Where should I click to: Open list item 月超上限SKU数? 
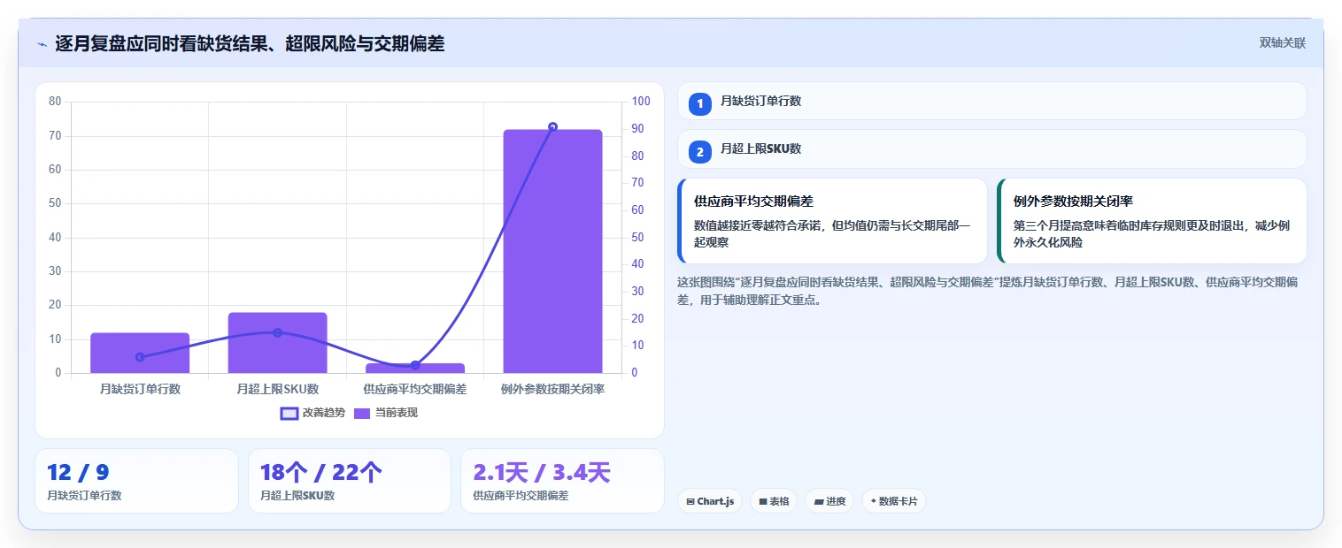(x=991, y=149)
